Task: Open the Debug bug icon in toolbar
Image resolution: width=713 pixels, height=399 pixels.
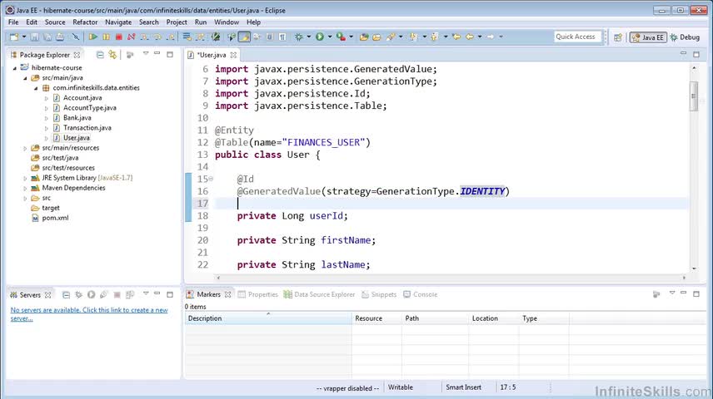Action: (297, 37)
